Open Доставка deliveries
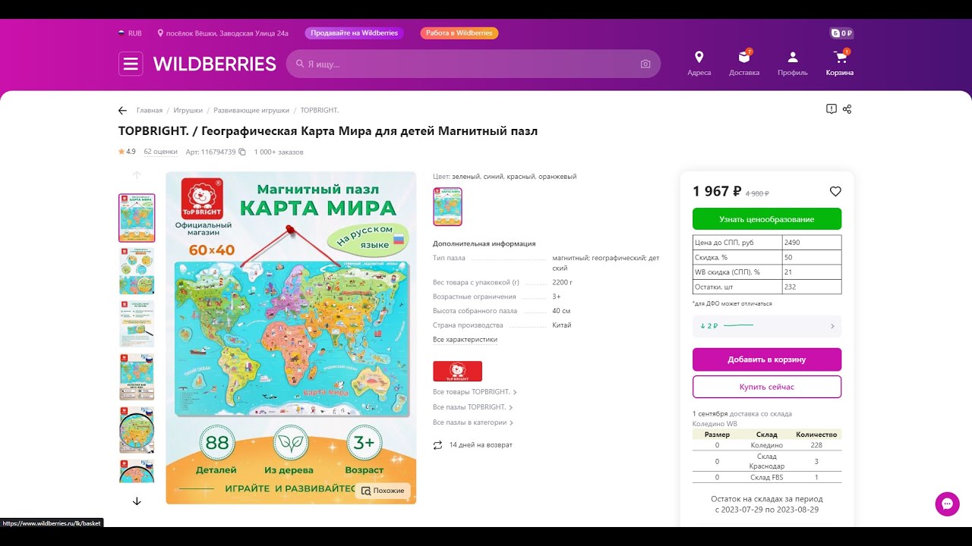The height and width of the screenshot is (546, 972). [744, 63]
